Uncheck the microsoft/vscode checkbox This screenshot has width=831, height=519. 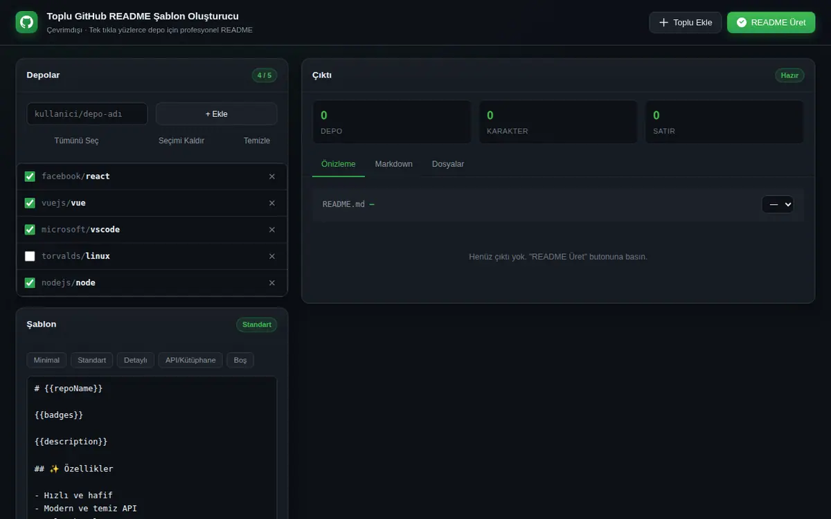[x=30, y=230]
